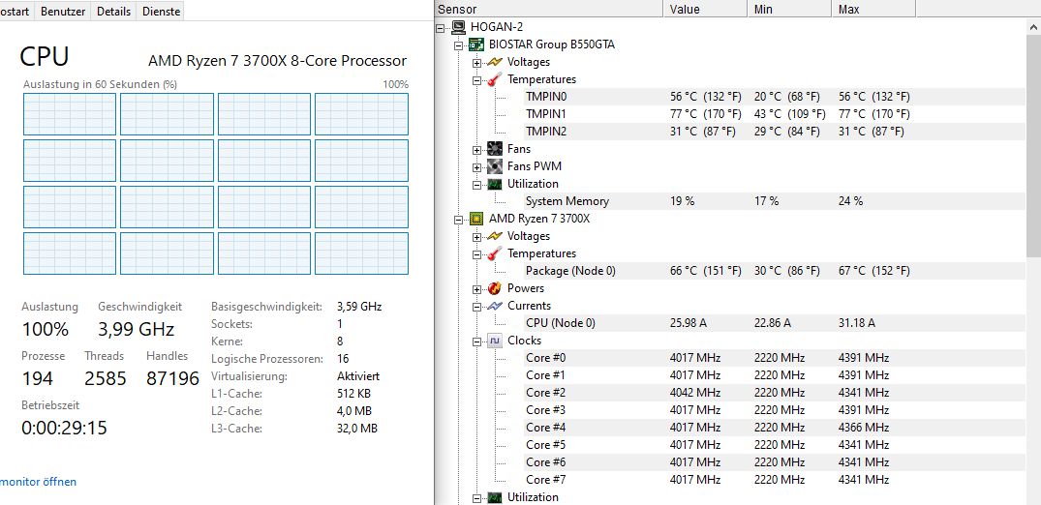
Task: Click the motherboard Voltages lightning icon
Action: (x=495, y=62)
